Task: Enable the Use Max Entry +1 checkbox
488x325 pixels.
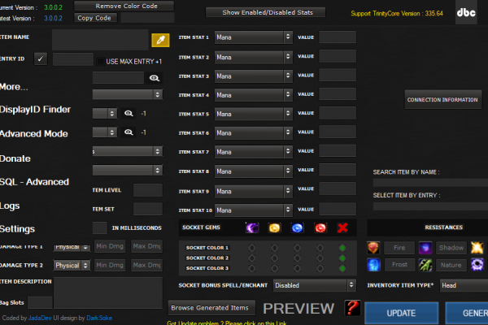Action: 100,62
